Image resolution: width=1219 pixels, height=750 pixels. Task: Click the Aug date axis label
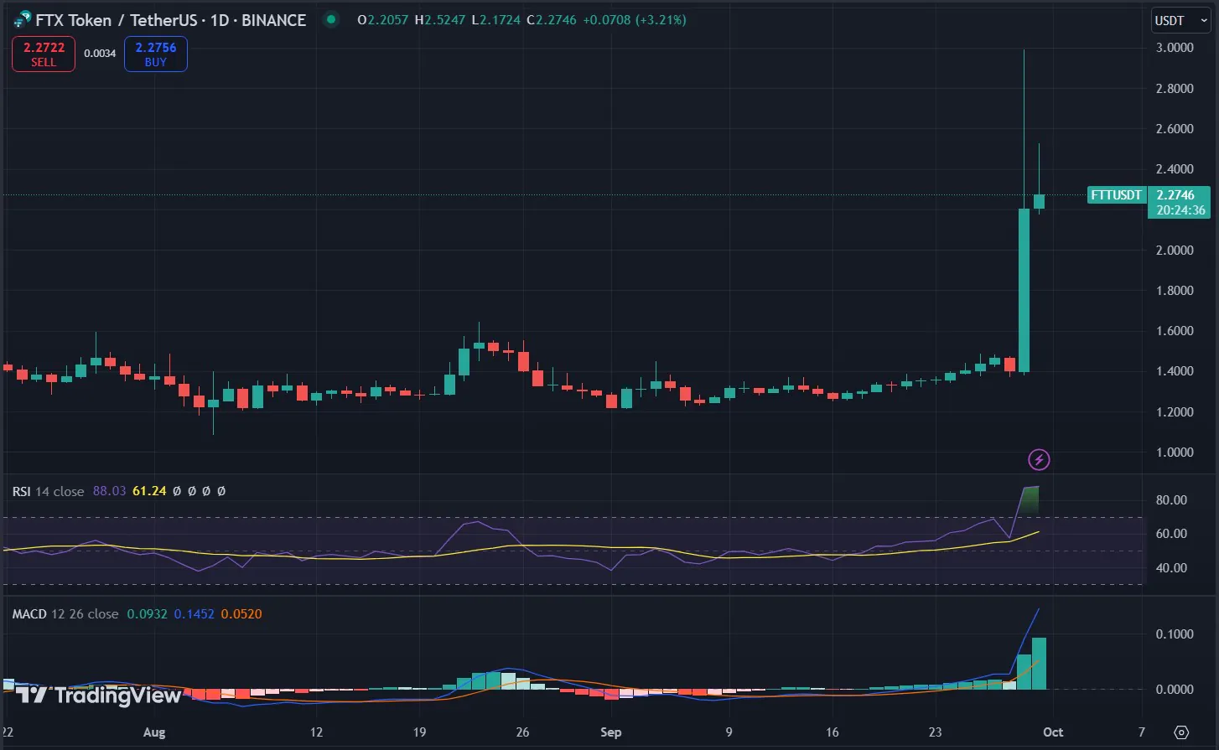[x=154, y=732]
